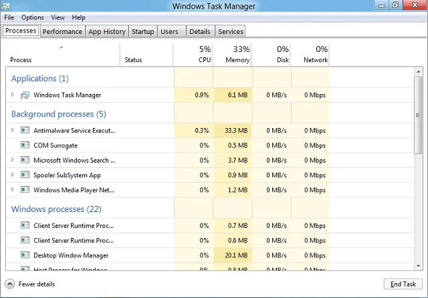The image size is (428, 298).
Task: Open the File menu
Action: coord(9,17)
